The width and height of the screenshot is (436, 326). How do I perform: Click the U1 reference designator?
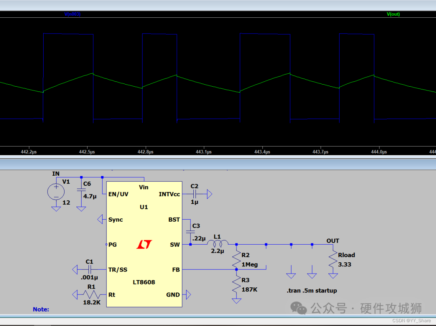144,207
